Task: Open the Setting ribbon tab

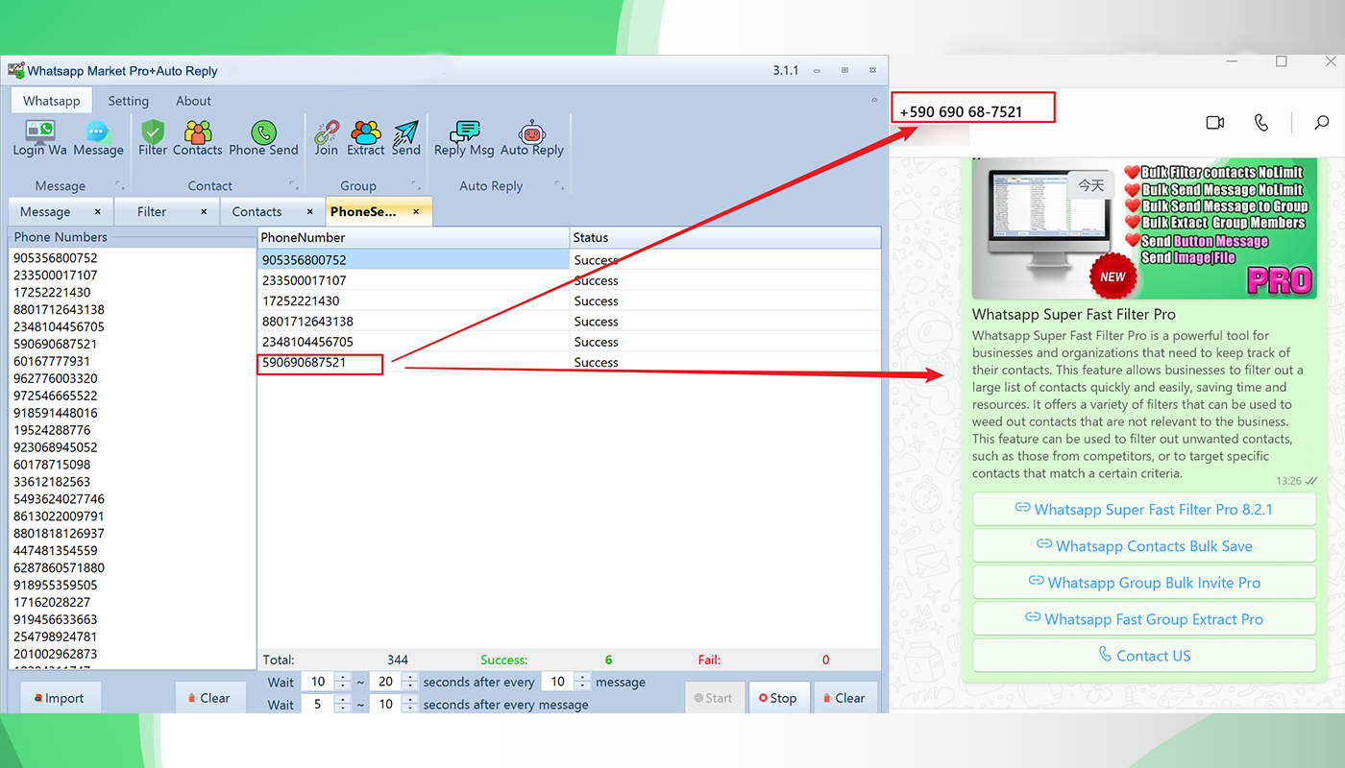Action: click(129, 101)
